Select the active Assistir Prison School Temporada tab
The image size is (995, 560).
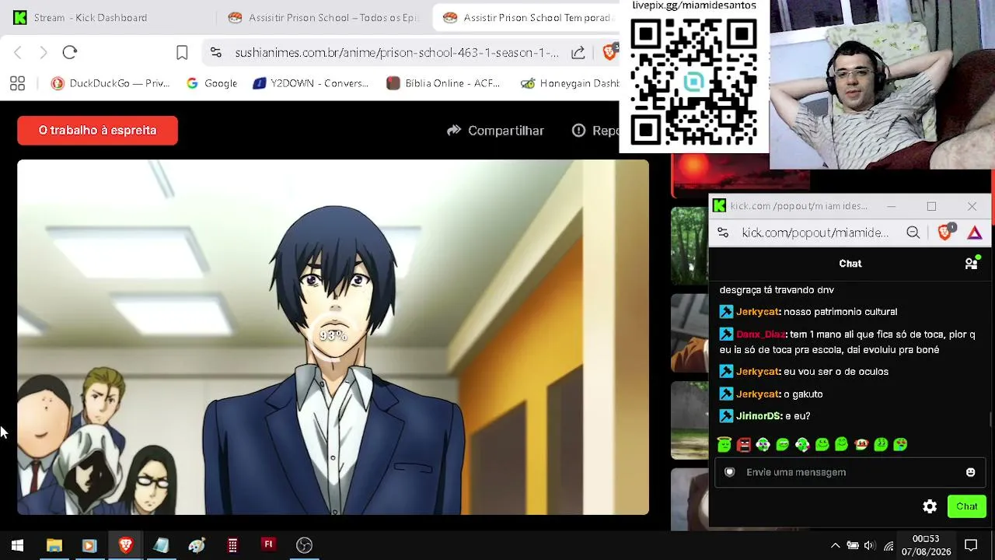pyautogui.click(x=526, y=18)
